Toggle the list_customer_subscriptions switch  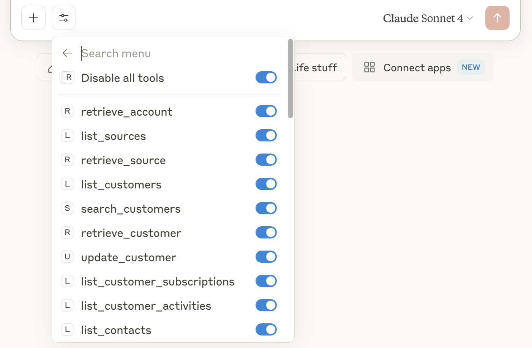click(266, 281)
